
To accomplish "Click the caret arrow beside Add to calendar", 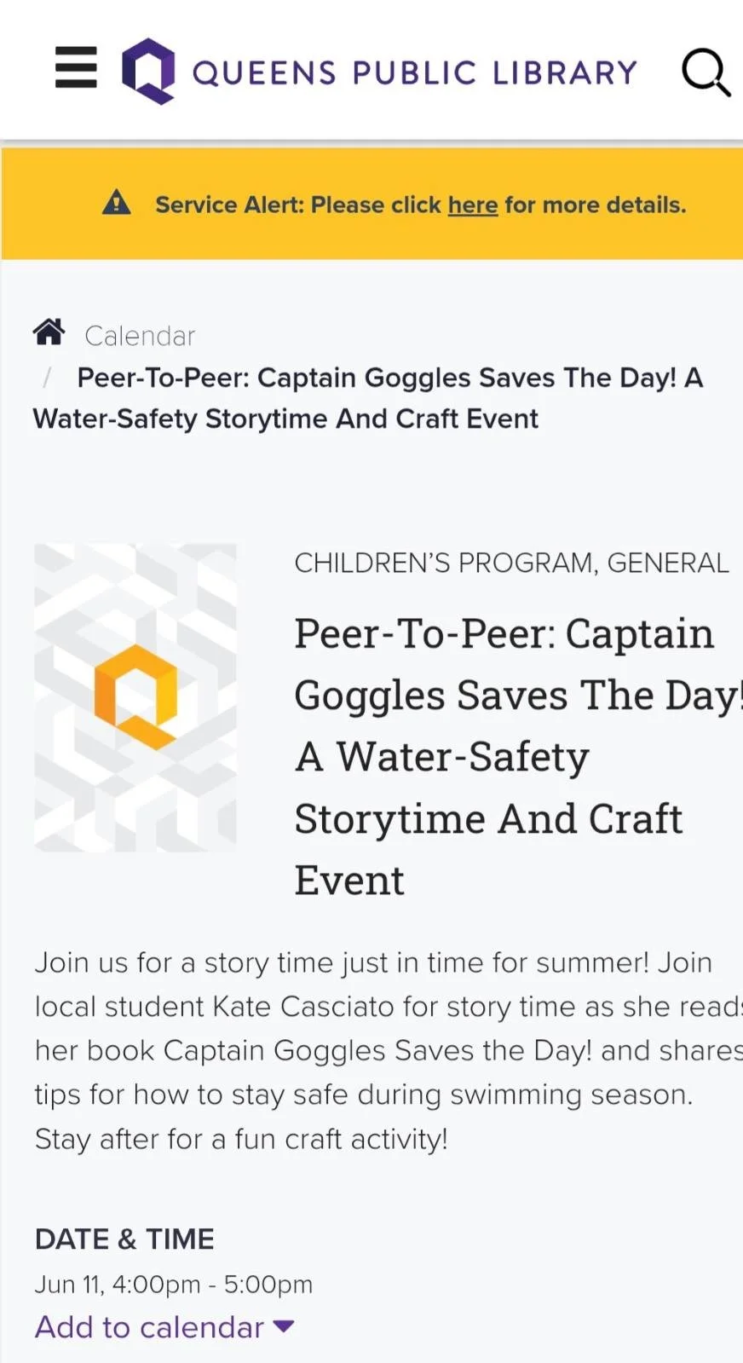I will pos(284,1326).
